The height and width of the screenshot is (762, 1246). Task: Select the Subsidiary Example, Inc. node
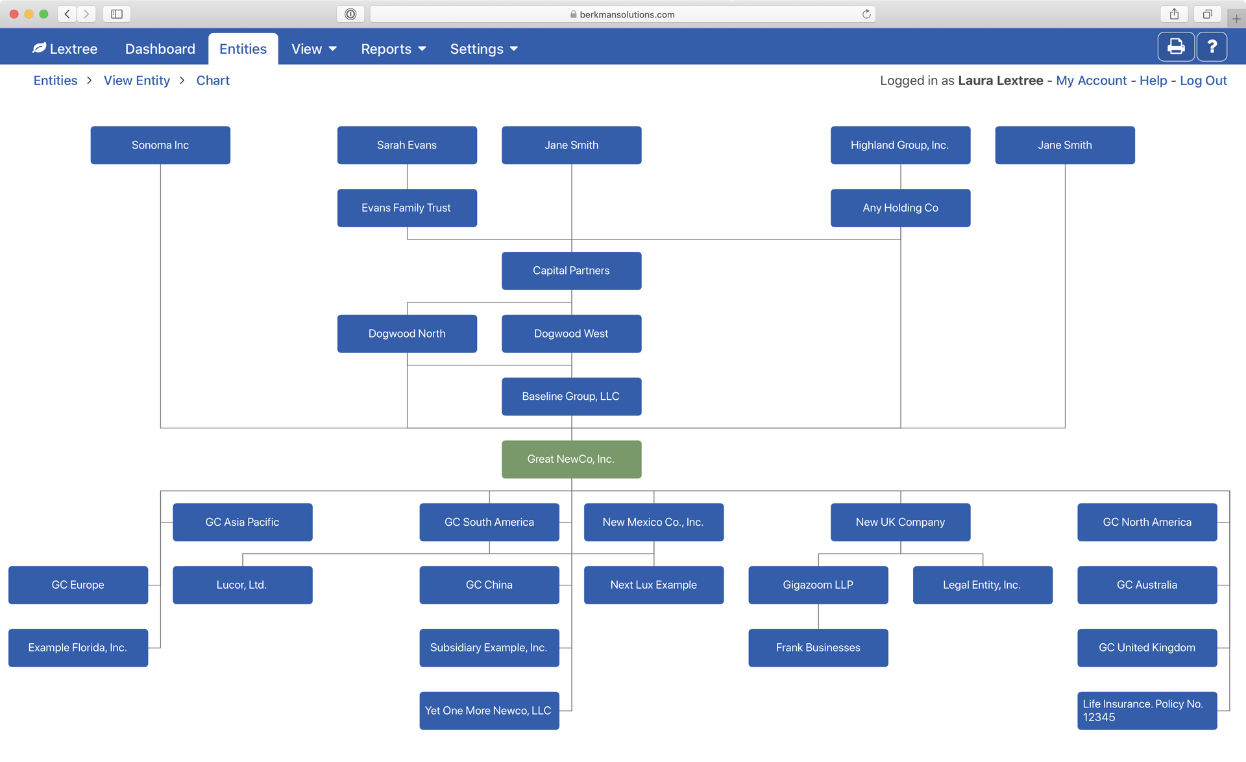pos(489,648)
